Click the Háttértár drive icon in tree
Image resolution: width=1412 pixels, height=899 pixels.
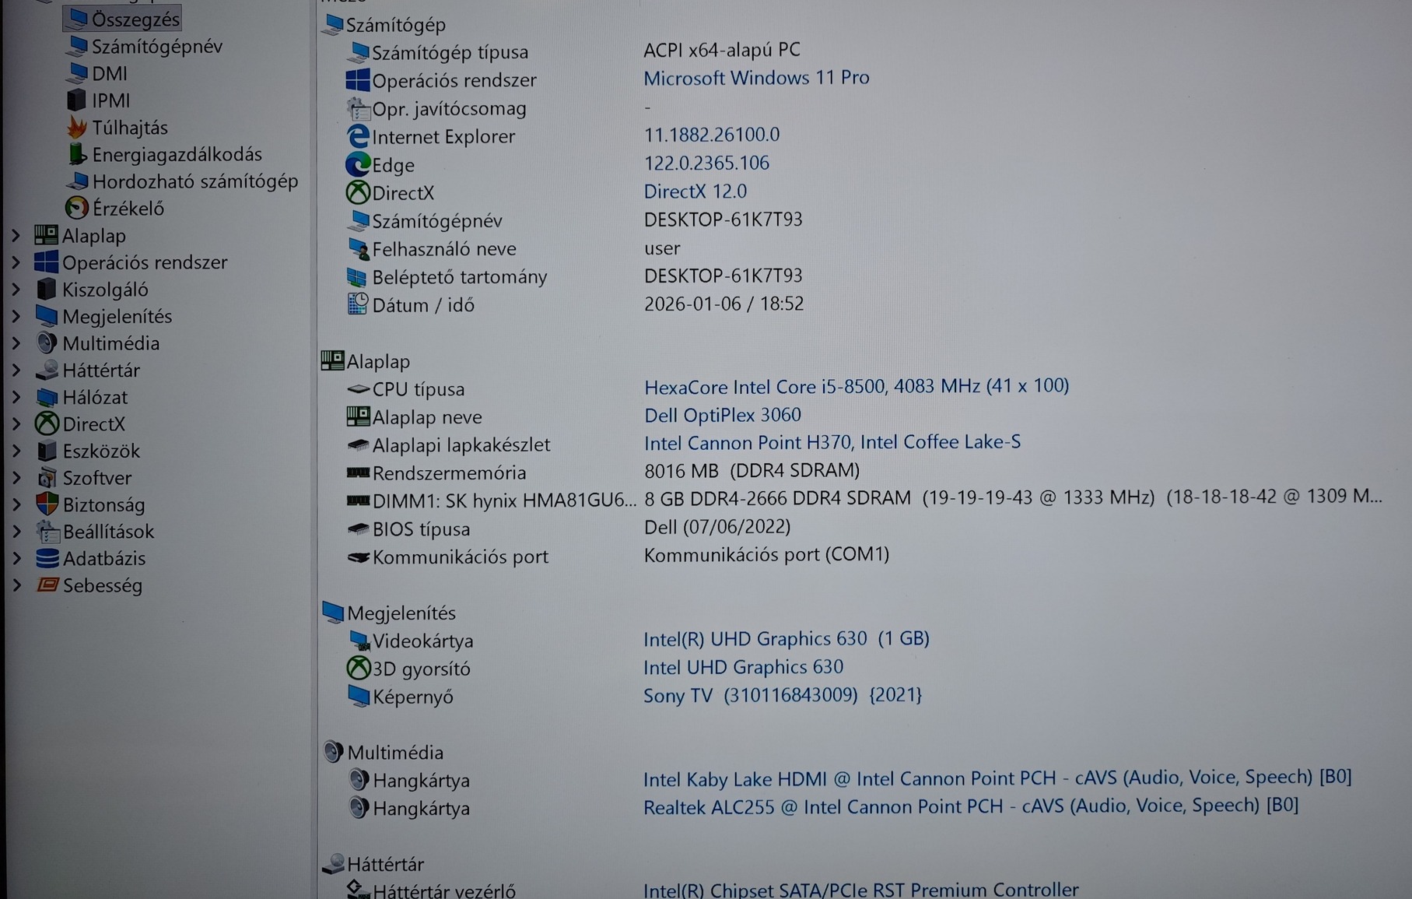pyautogui.click(x=47, y=370)
